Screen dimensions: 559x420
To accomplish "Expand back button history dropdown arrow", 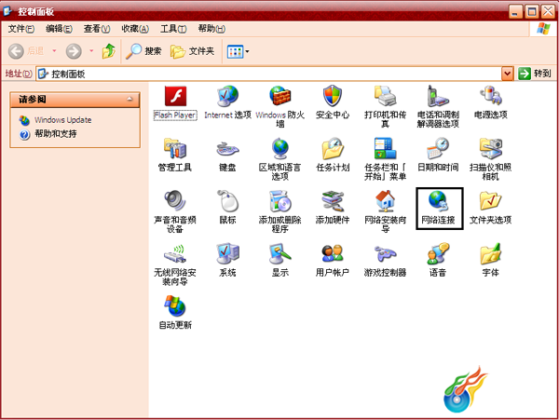I will (x=54, y=51).
